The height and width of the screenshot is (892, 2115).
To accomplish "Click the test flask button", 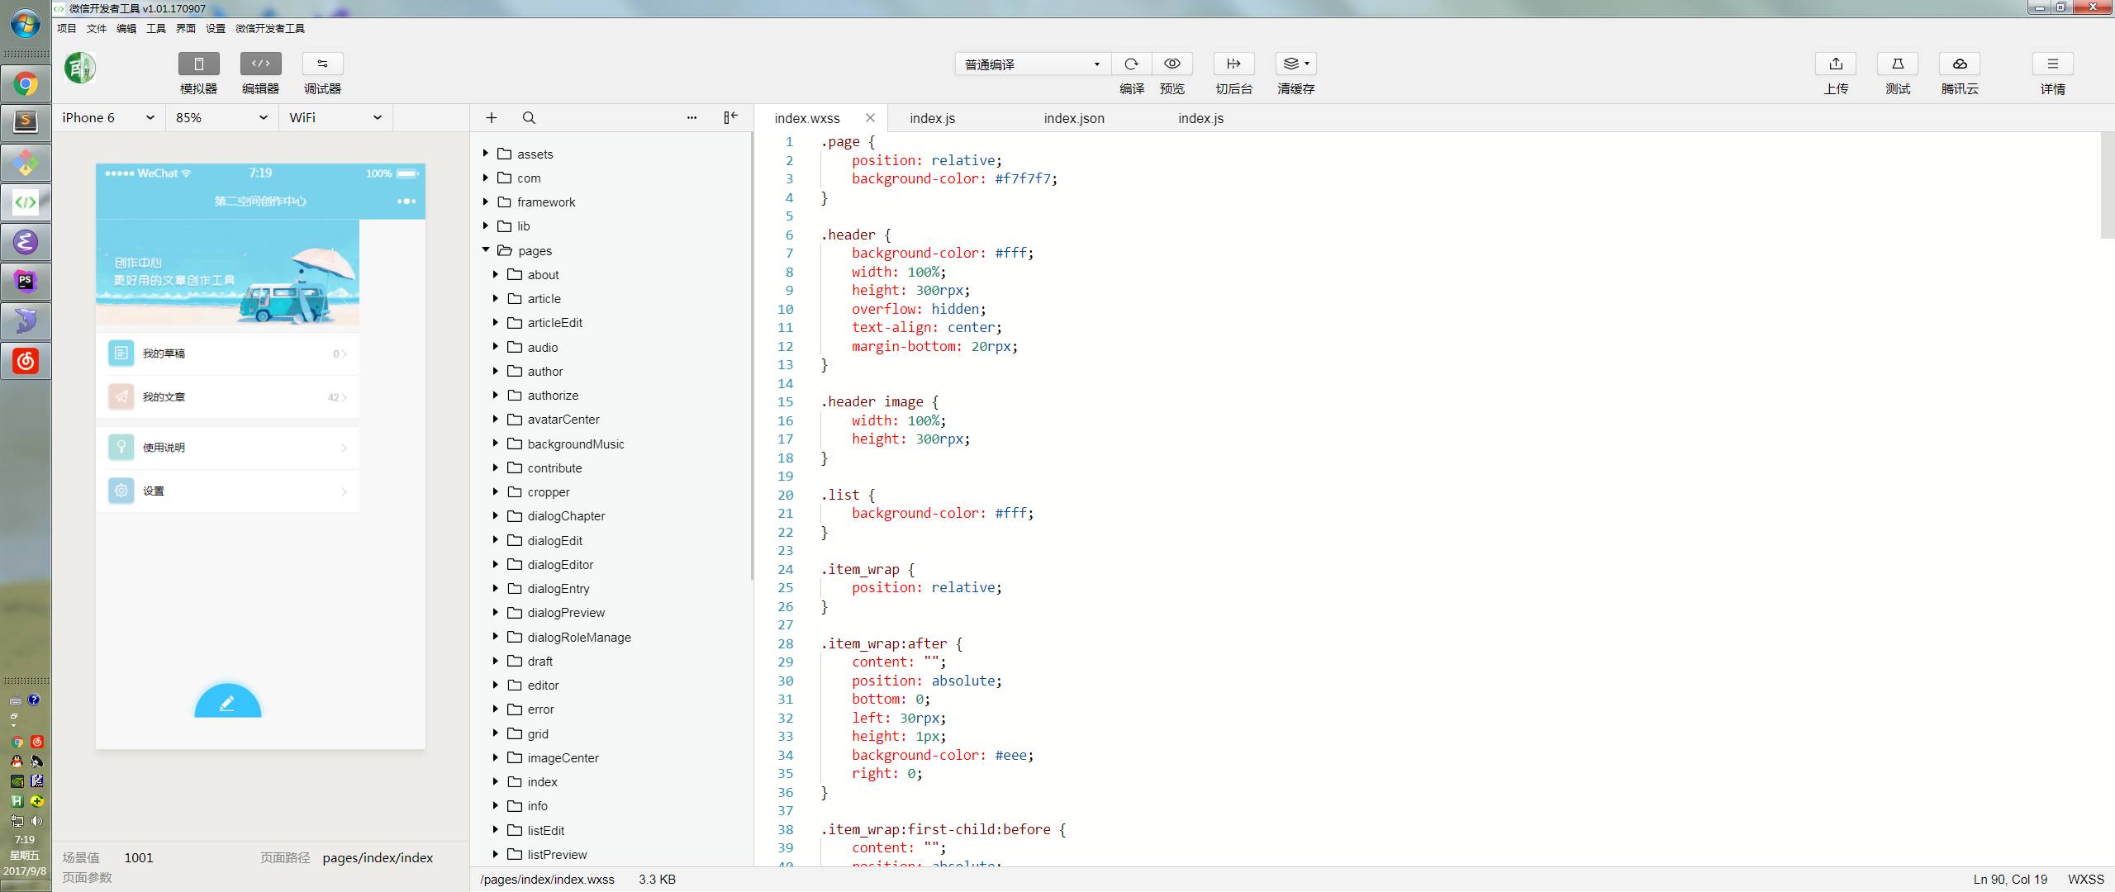I will [x=1897, y=64].
